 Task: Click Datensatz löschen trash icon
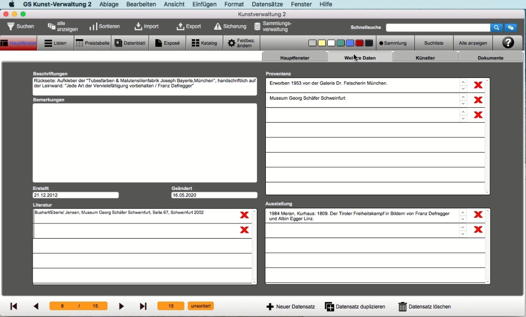pos(403,307)
